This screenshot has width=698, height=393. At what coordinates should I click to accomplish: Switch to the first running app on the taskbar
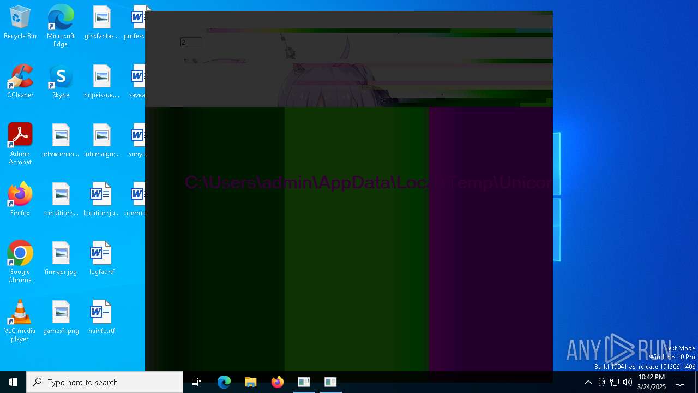coord(304,382)
